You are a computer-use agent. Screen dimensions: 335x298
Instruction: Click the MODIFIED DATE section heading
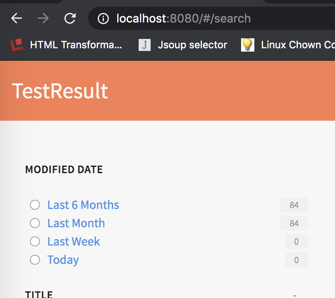tap(64, 170)
